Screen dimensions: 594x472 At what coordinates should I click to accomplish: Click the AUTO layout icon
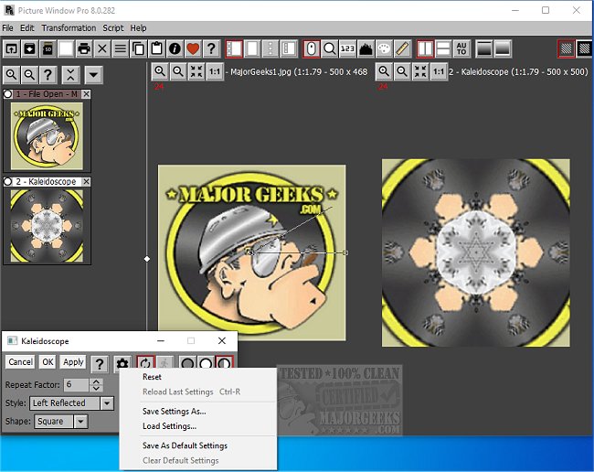pyautogui.click(x=461, y=48)
